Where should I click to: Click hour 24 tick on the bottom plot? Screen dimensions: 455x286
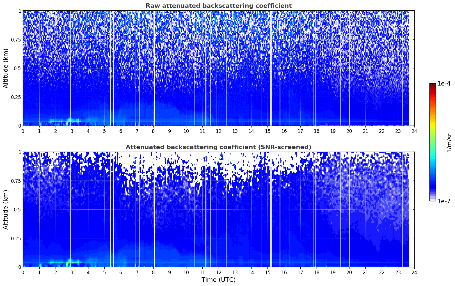[x=414, y=273]
